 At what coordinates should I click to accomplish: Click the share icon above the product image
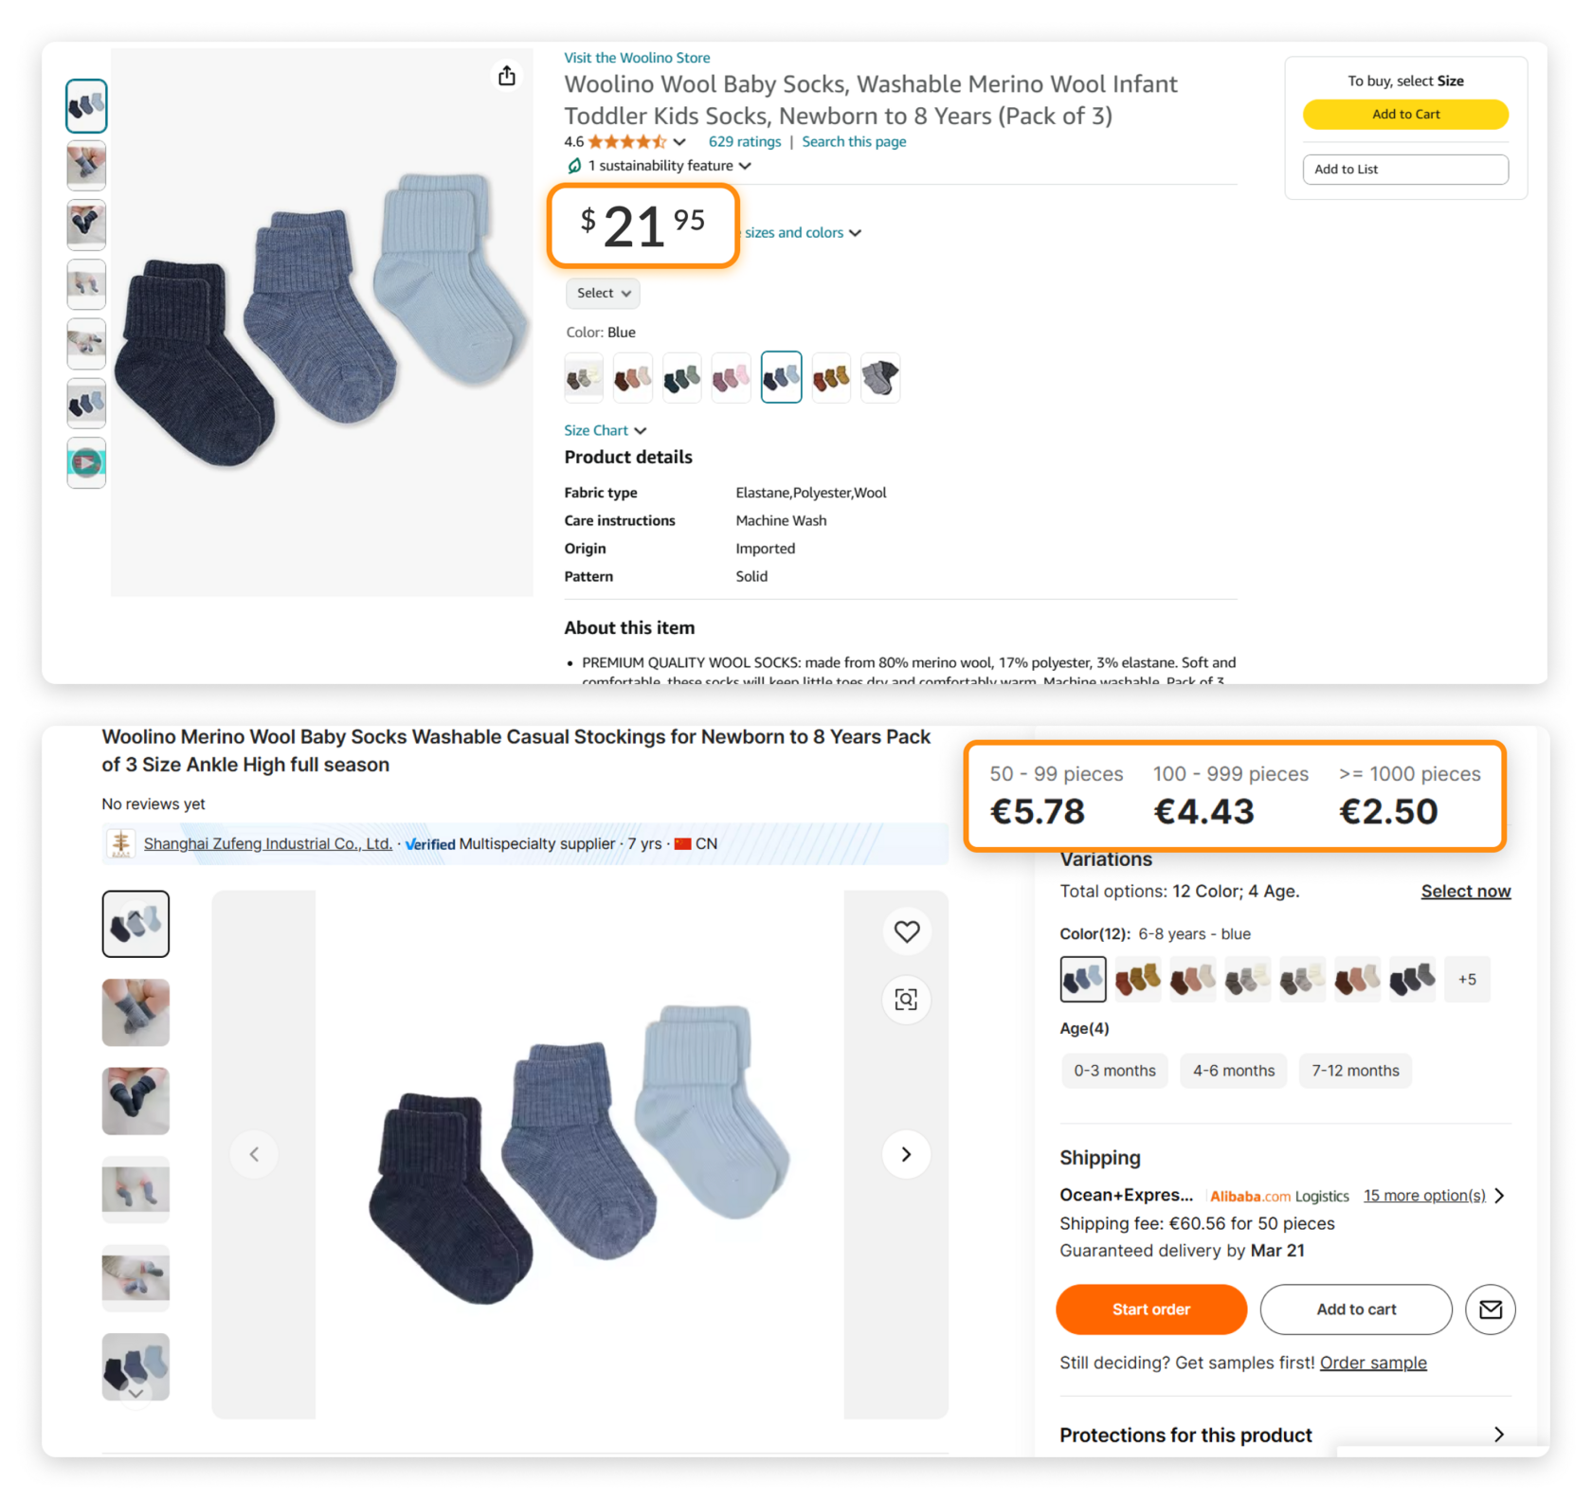(508, 76)
